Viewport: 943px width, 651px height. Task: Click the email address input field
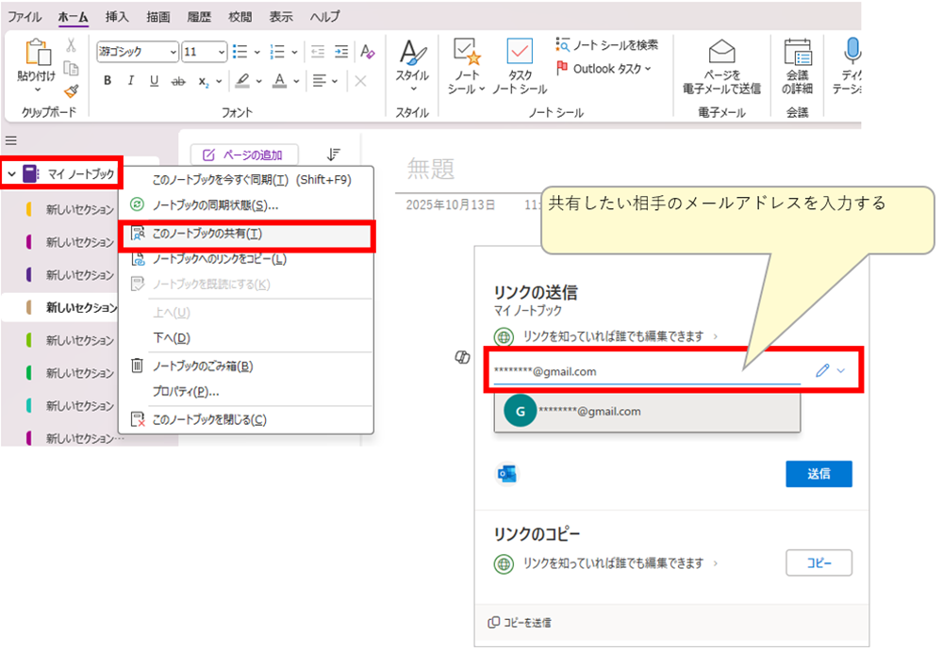coord(646,371)
